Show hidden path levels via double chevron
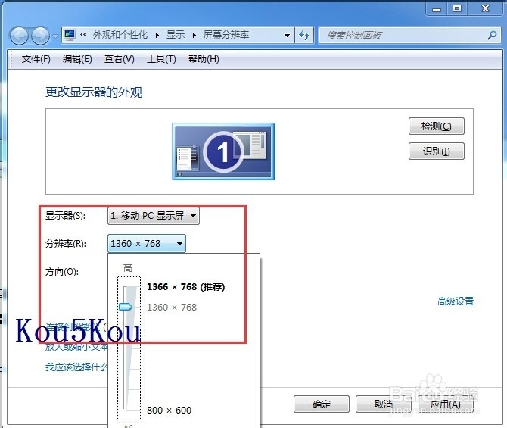Viewport: 507px width, 428px height. pos(83,35)
